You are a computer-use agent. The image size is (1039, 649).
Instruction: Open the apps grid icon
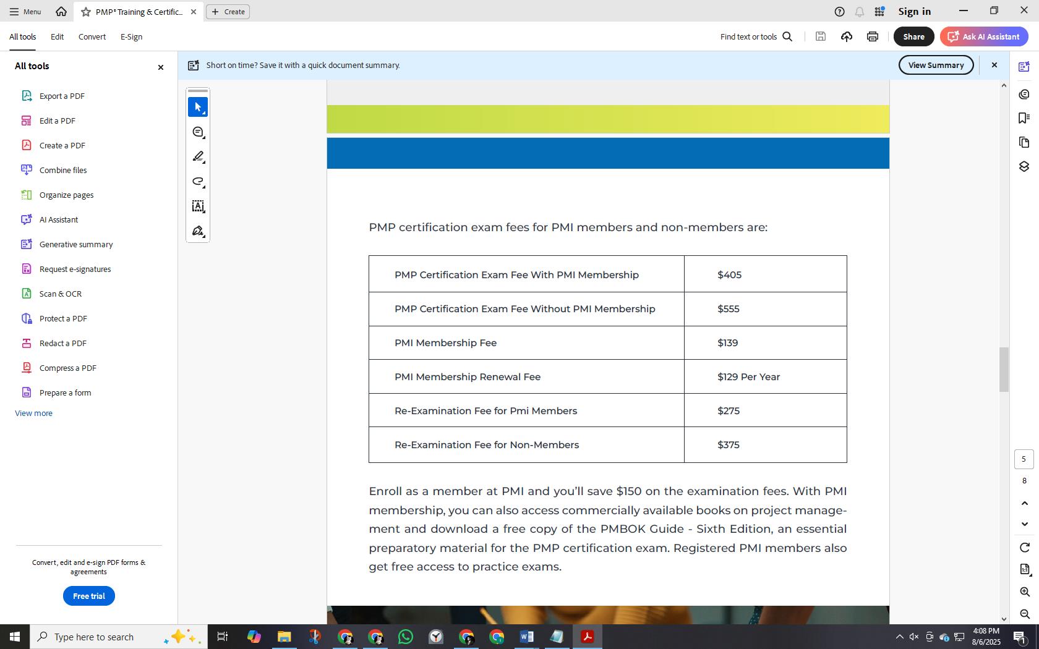pos(879,12)
